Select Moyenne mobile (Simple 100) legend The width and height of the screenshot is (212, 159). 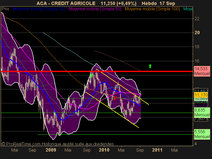tap(152, 9)
